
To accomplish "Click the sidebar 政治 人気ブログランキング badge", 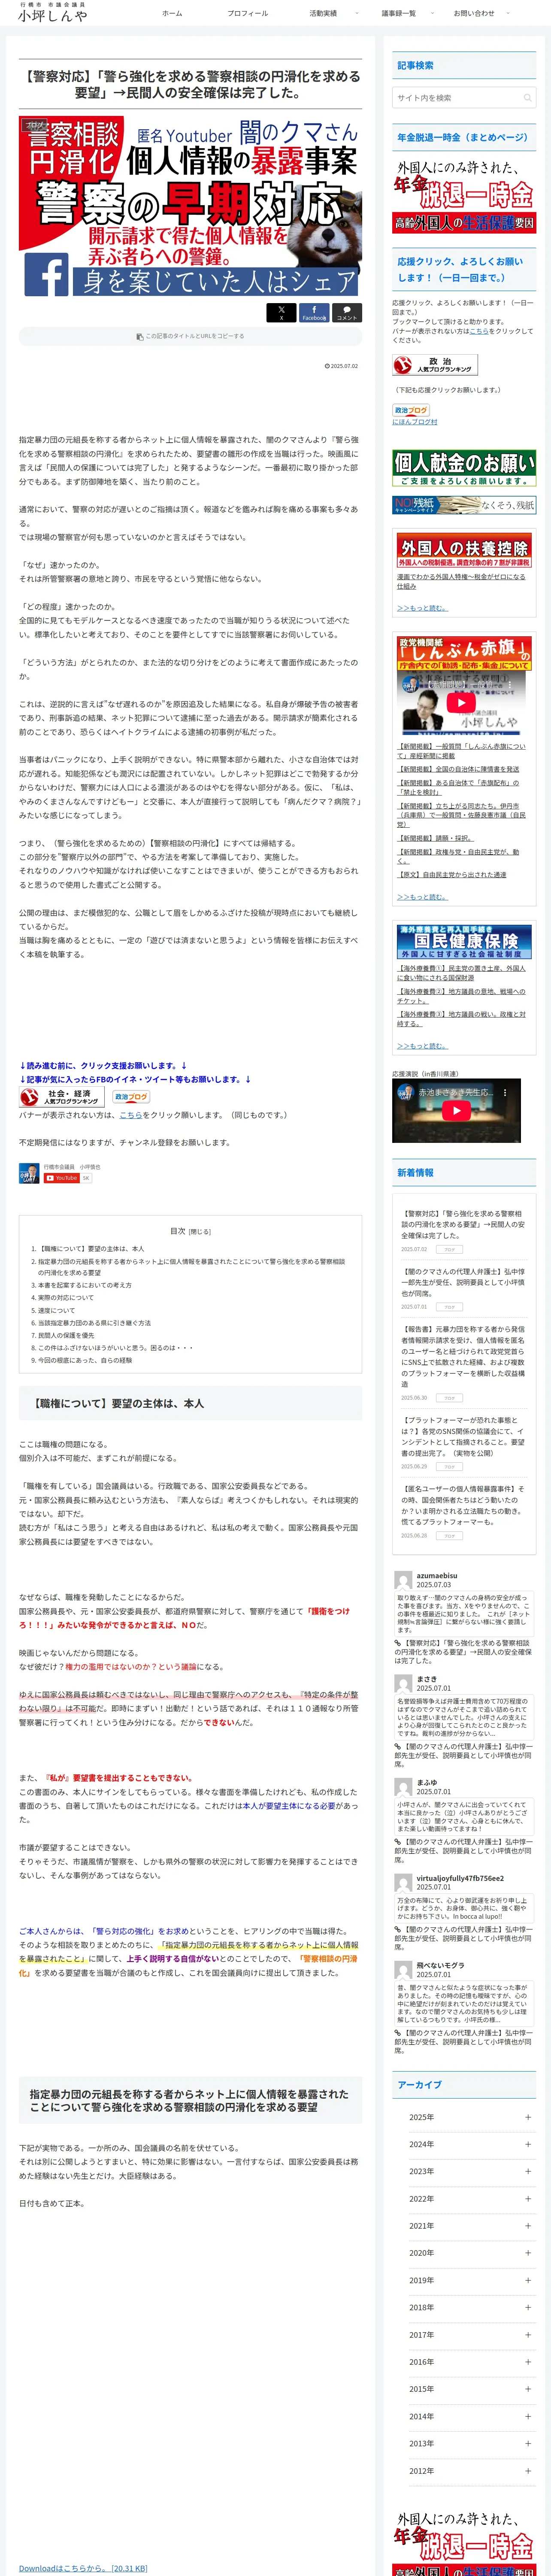I will (435, 365).
